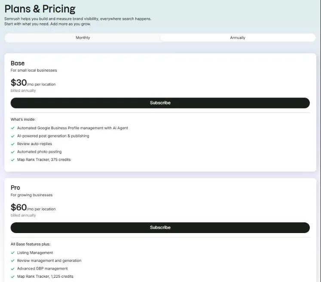Click 'For small local businesses' text

click(x=34, y=70)
